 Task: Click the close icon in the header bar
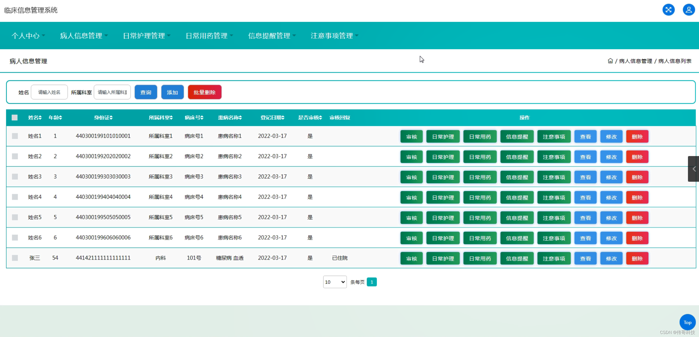[x=669, y=10]
